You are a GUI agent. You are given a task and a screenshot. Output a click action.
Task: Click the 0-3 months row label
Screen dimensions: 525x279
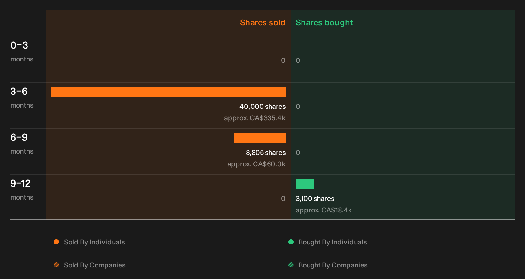pyautogui.click(x=22, y=52)
